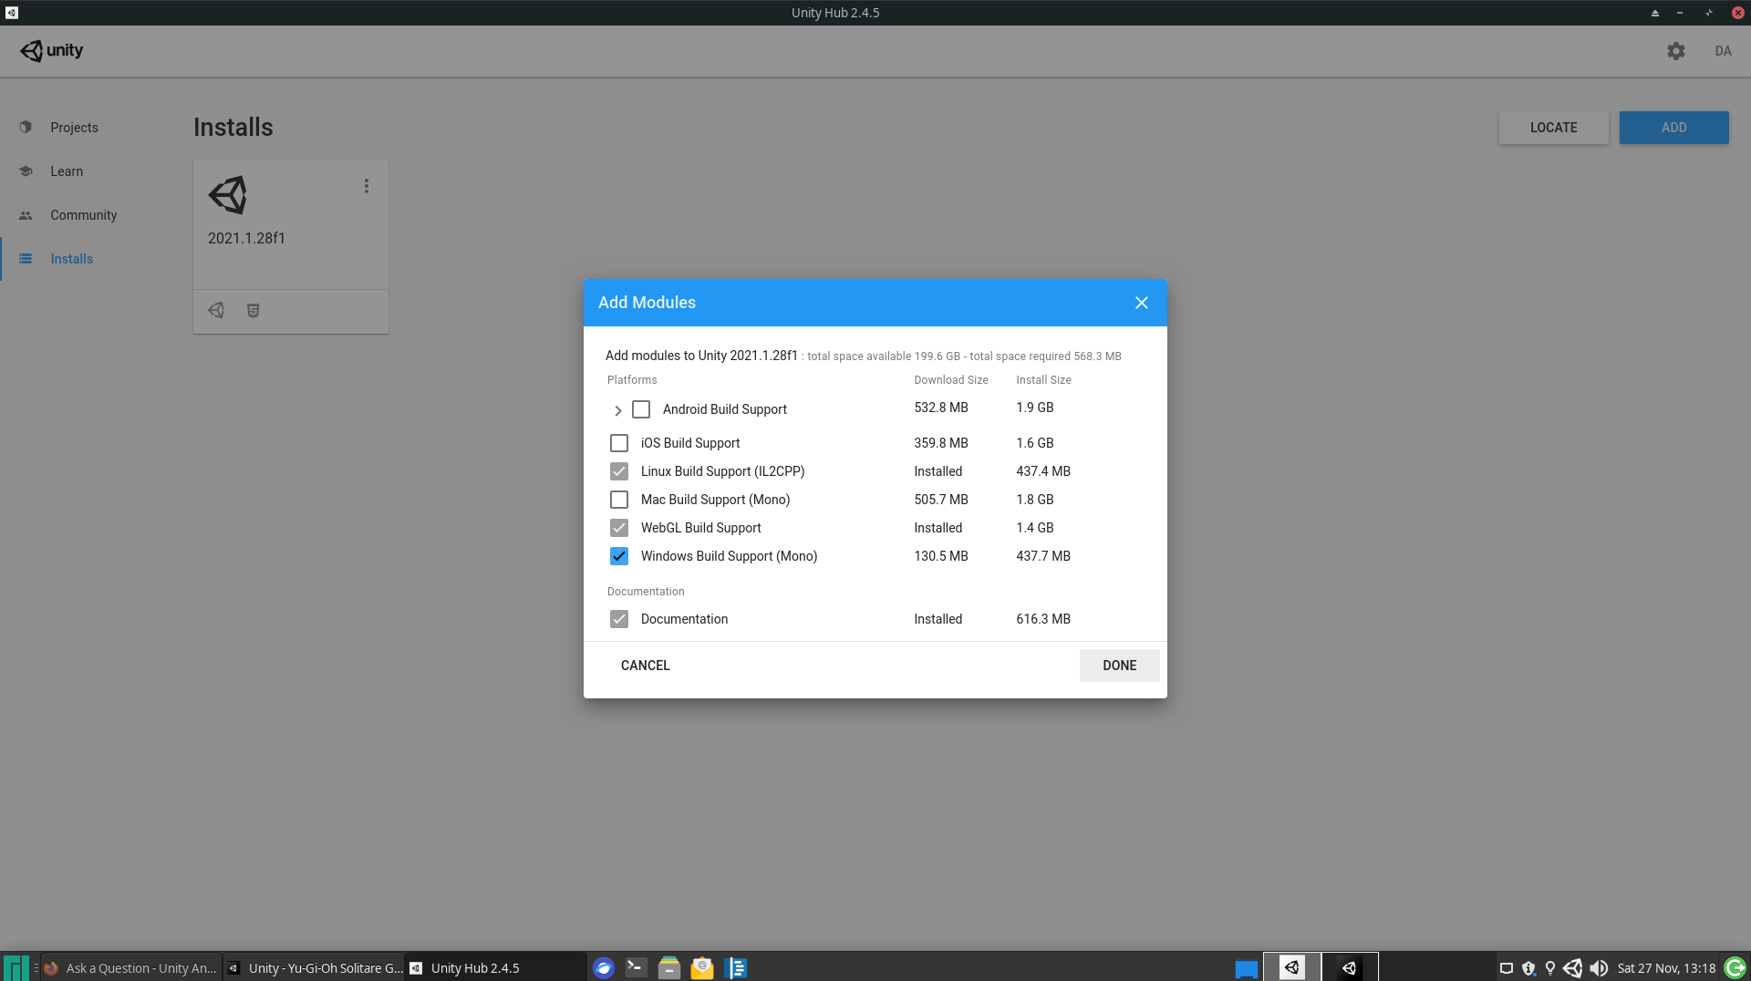Launch terminal from taskbar
1751x981 pixels.
pos(637,967)
